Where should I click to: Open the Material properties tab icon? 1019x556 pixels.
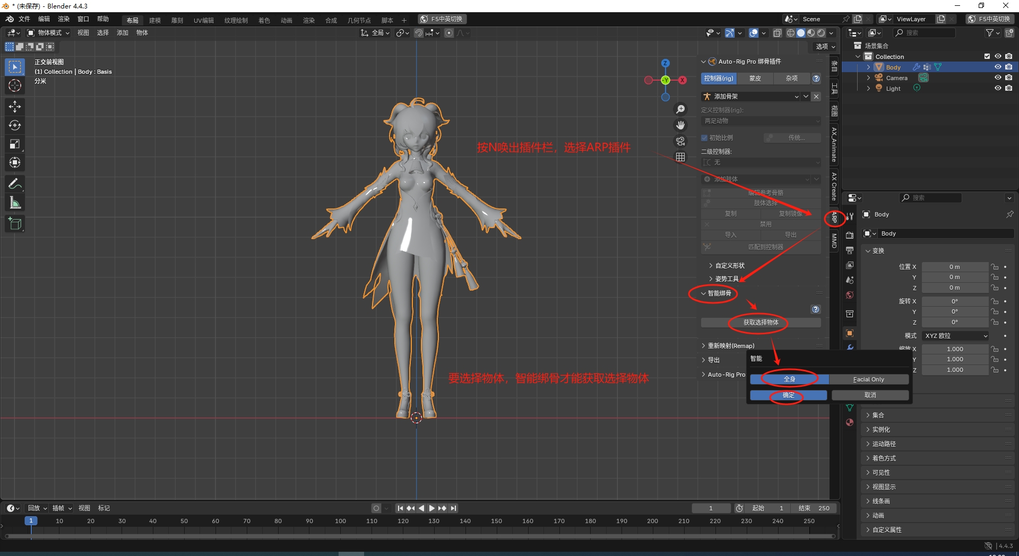tap(850, 422)
